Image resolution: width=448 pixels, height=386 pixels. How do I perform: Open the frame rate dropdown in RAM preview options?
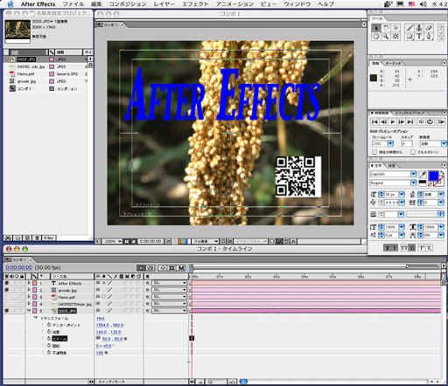[x=390, y=143]
